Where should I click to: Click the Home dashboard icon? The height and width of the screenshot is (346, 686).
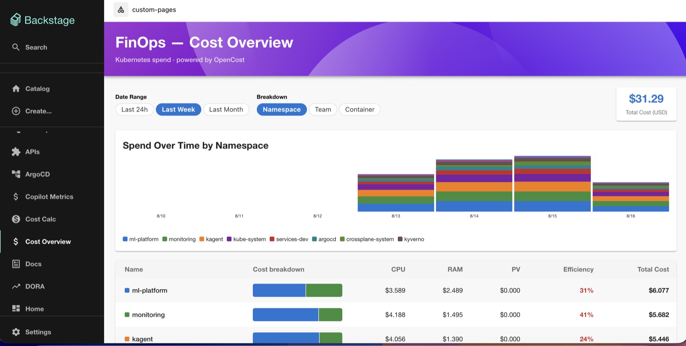(x=16, y=308)
